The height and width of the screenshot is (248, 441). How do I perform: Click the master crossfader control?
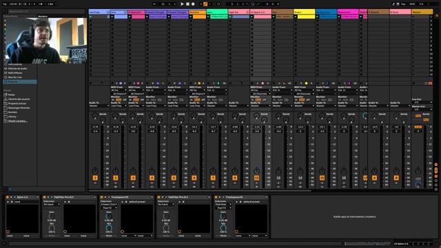click(x=418, y=185)
